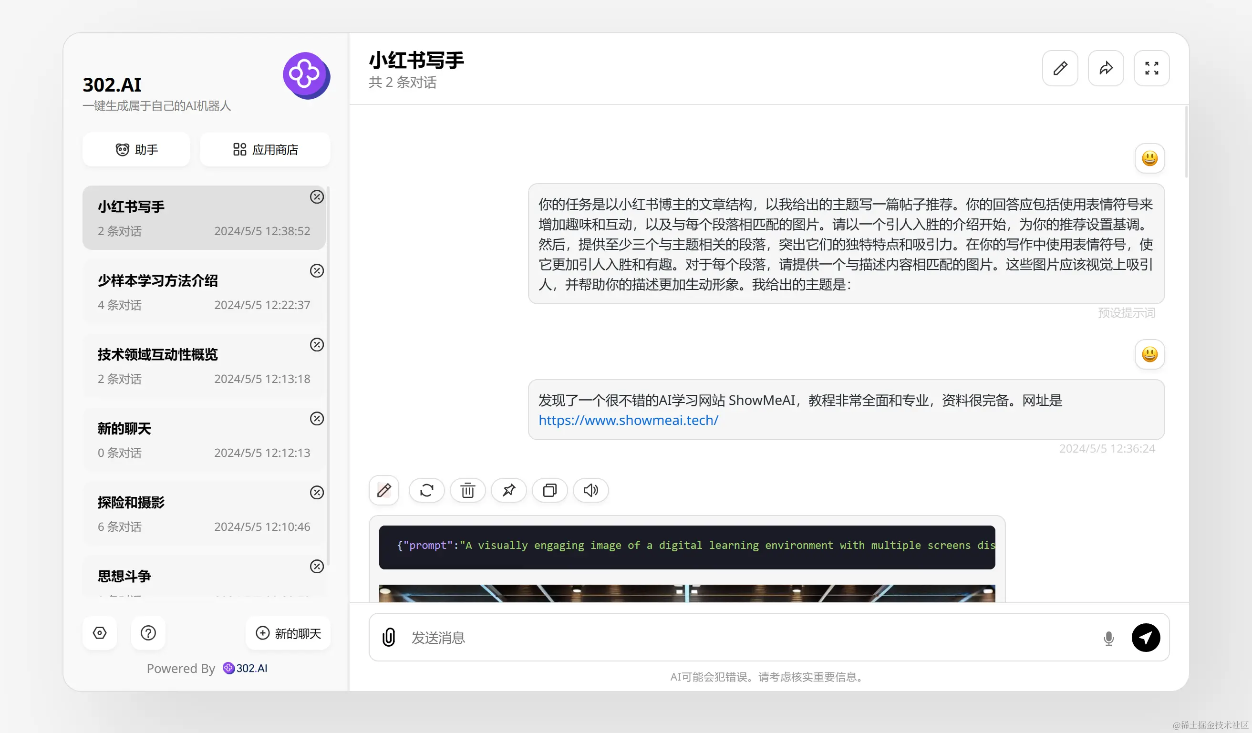Click the paperclip attachment icon
Image resolution: width=1252 pixels, height=733 pixels.
[389, 637]
